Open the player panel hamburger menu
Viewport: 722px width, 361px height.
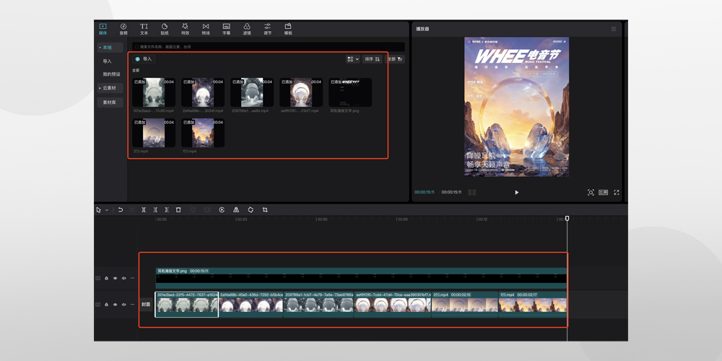(x=613, y=29)
